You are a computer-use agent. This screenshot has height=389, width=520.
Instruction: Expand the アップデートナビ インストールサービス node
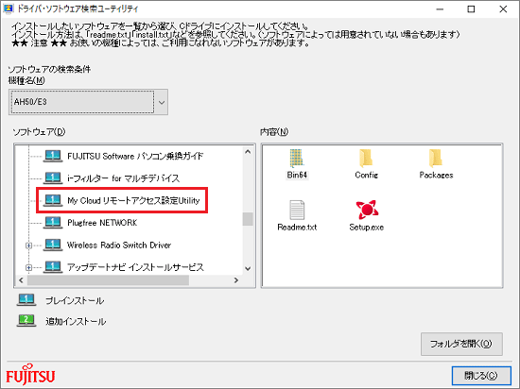click(29, 267)
